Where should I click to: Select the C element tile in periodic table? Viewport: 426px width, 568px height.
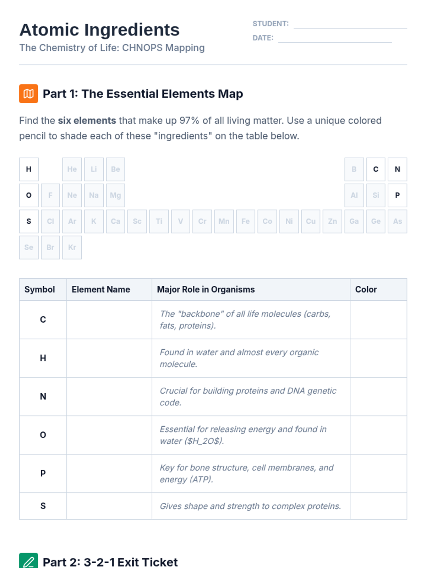376,169
